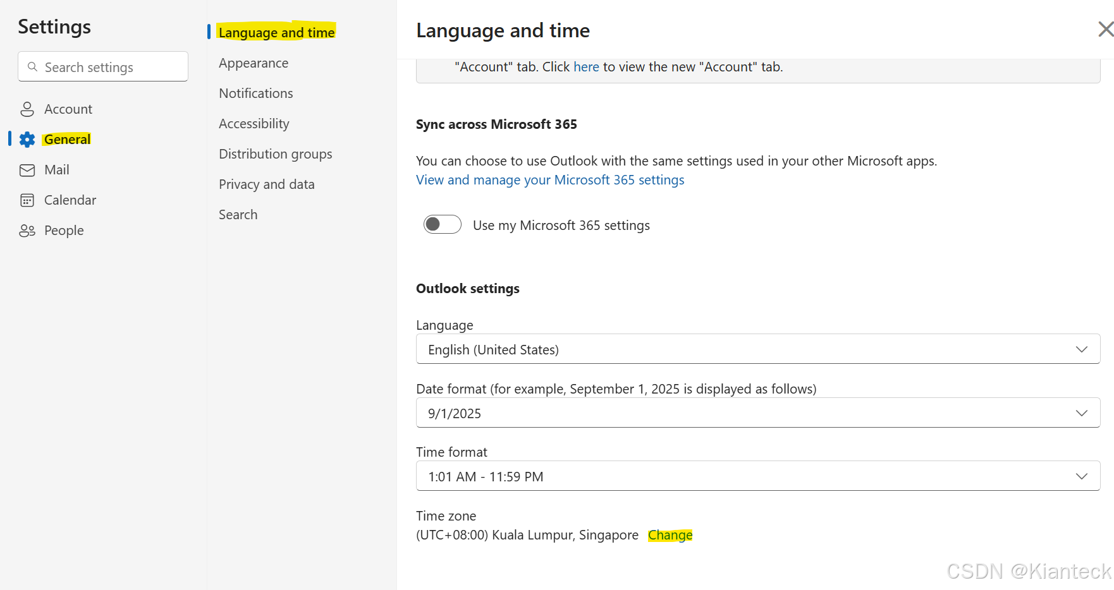The image size is (1114, 590).
Task: Open Privacy and data submenu
Action: click(267, 184)
